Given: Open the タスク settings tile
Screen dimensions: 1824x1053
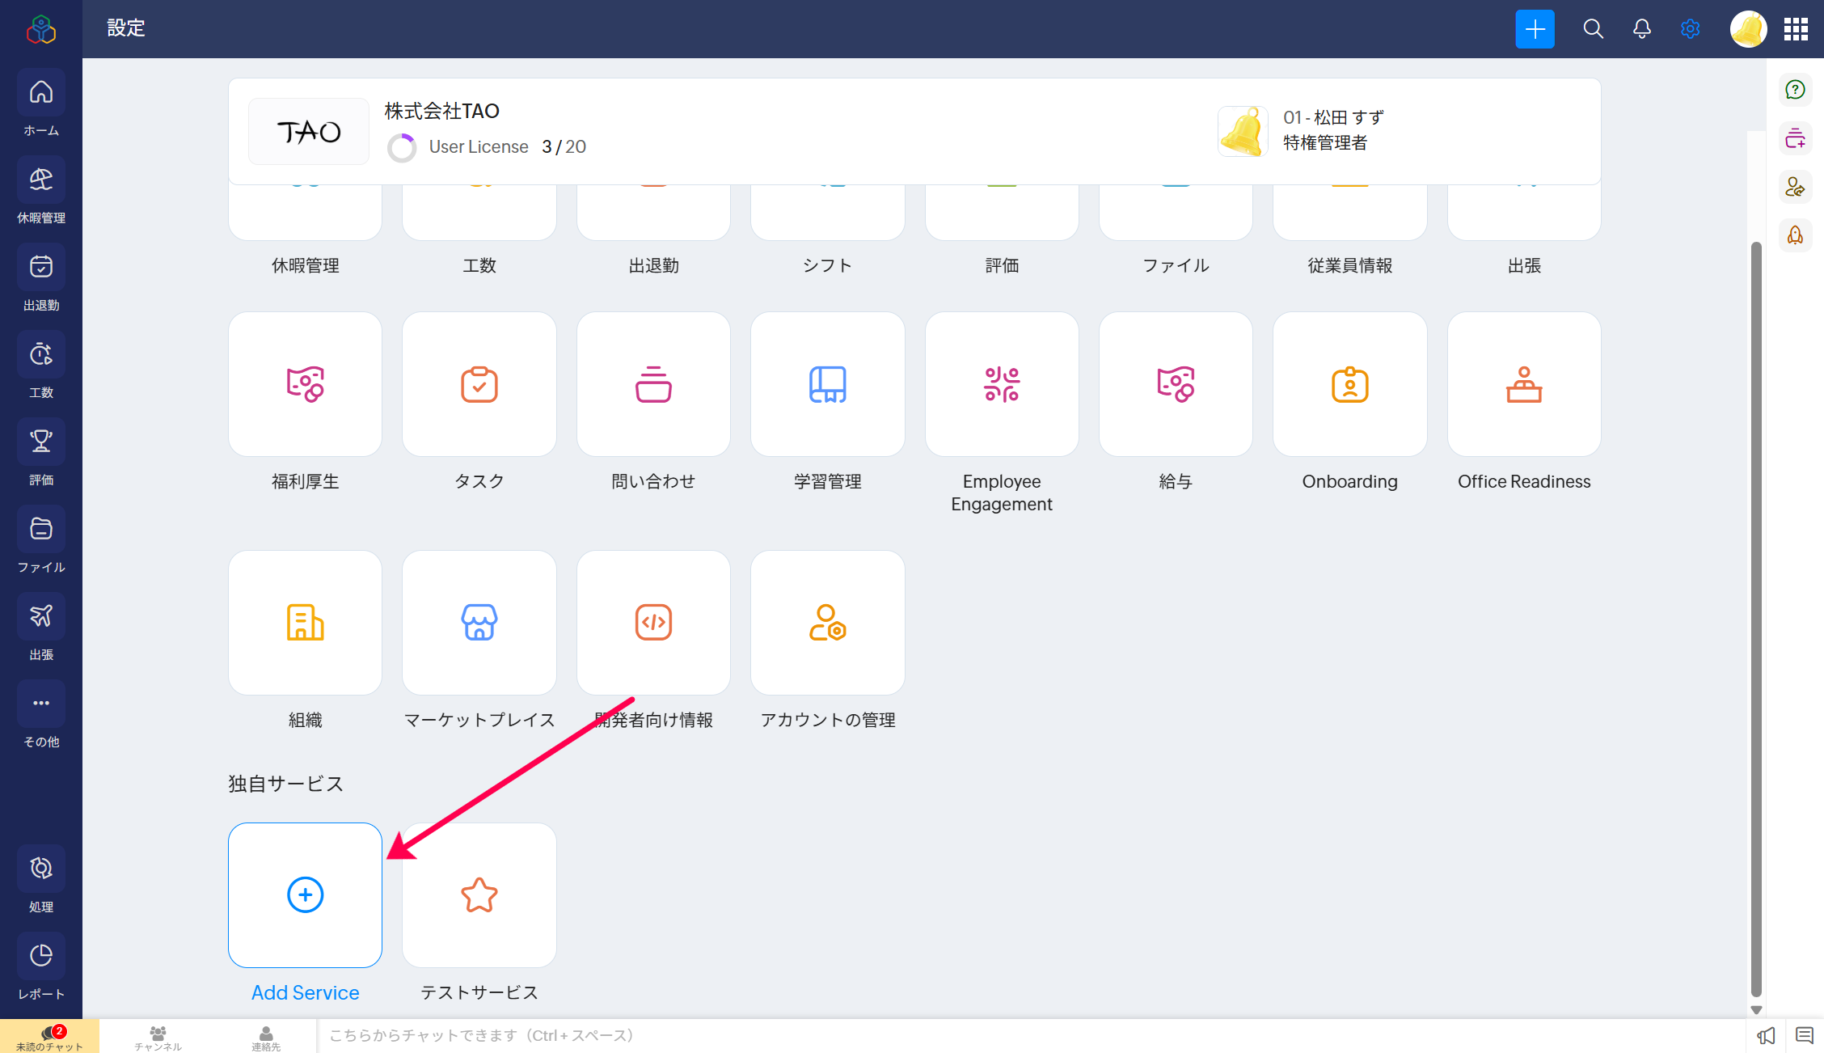Looking at the screenshot, I should (x=479, y=385).
